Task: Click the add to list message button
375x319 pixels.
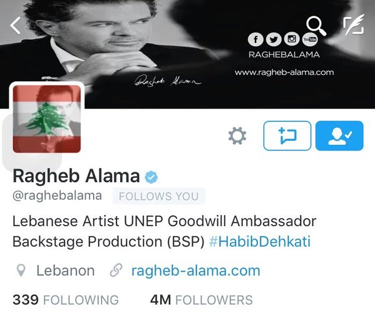Action: point(287,135)
